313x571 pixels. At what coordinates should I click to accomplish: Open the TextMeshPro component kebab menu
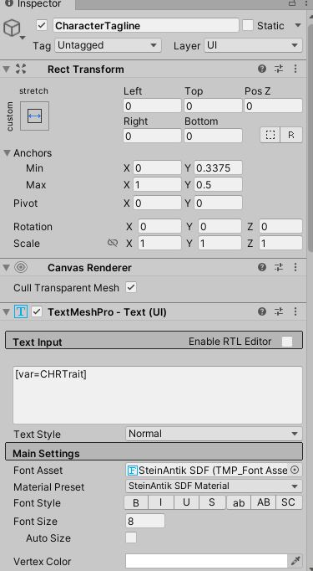coord(295,311)
